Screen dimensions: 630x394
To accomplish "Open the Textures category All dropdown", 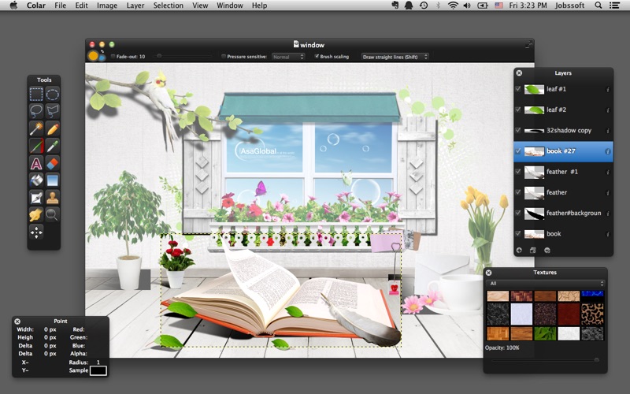I will coord(545,283).
